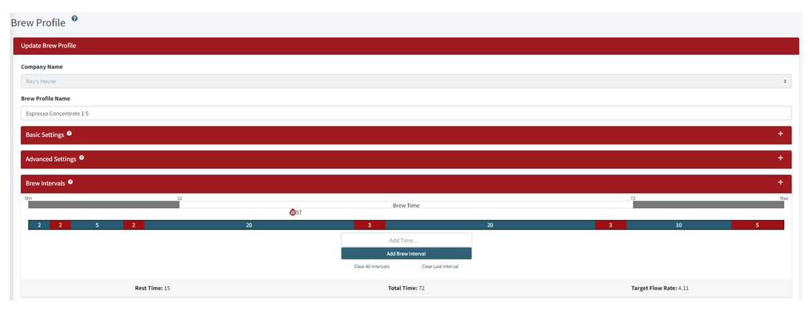
Task: Click the Basic Settings help question mark
Action: pos(69,134)
